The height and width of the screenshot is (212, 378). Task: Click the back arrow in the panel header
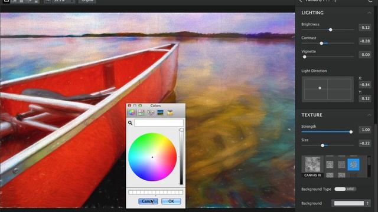pos(301,1)
